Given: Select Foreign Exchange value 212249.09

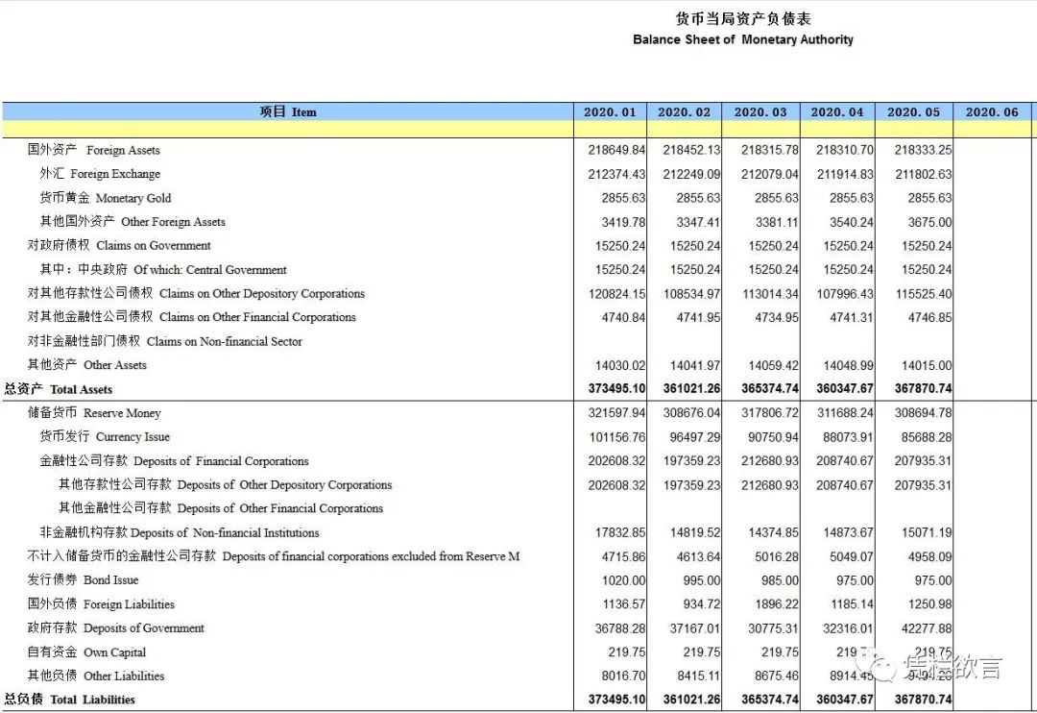Looking at the screenshot, I should tap(691, 174).
